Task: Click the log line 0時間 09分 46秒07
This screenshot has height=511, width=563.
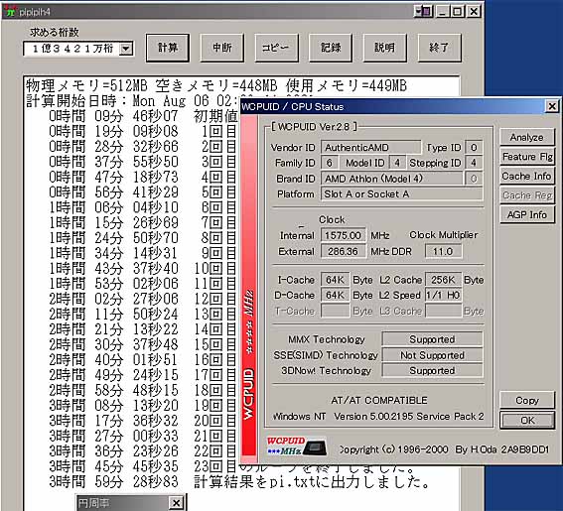Action: point(113,116)
